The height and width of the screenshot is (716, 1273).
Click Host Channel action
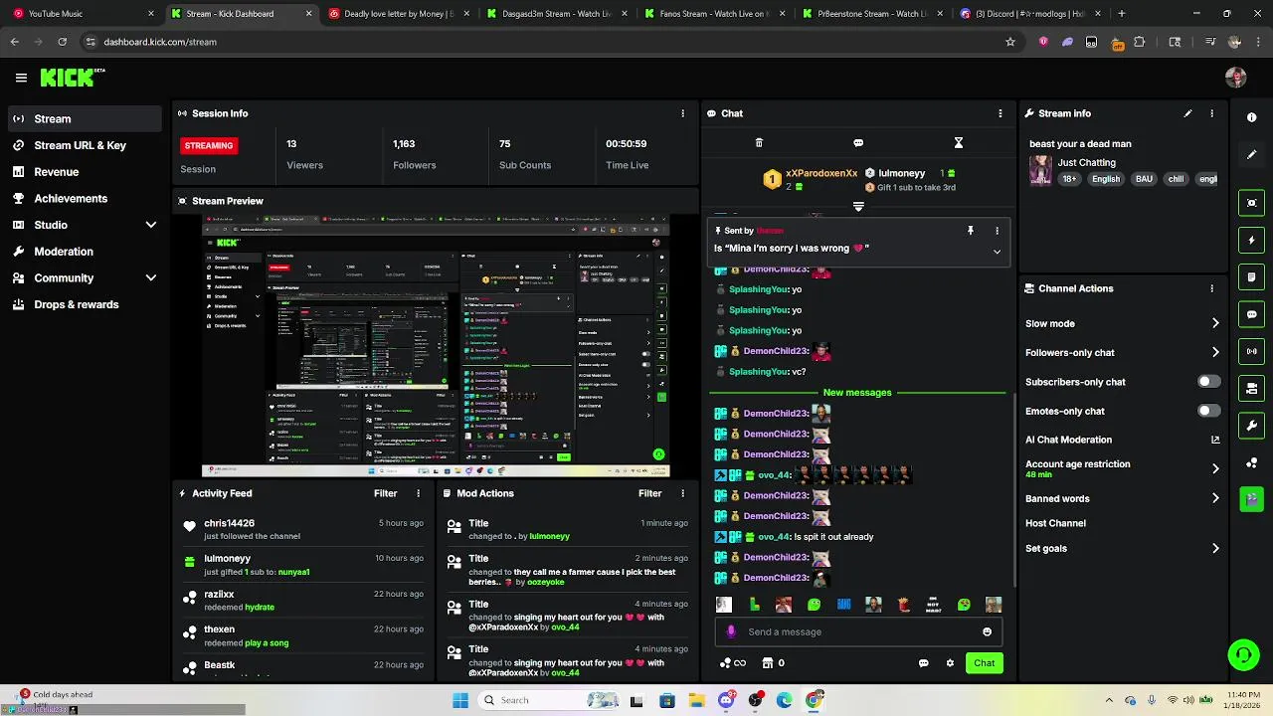(1055, 523)
